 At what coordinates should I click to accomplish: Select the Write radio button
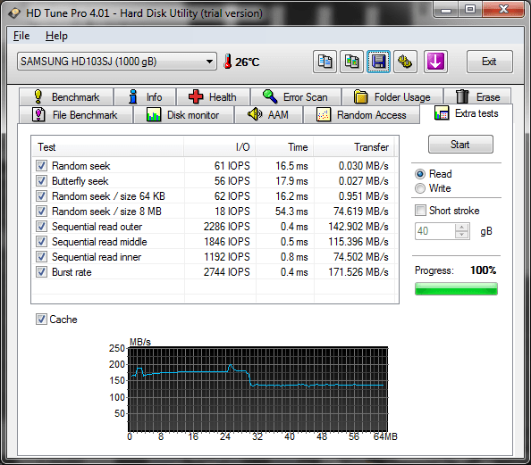420,188
